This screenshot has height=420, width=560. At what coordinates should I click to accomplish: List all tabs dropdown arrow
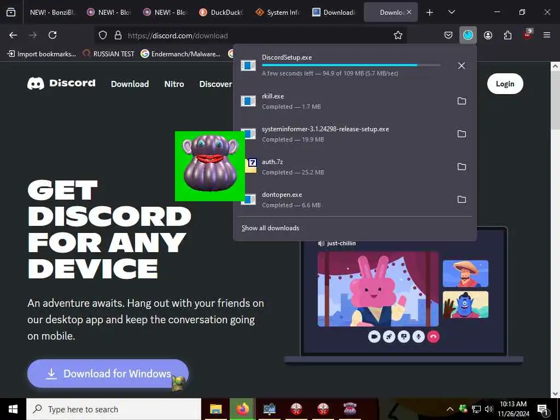click(451, 12)
